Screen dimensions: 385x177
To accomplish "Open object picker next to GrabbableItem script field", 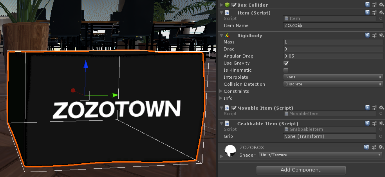I will (381, 129).
